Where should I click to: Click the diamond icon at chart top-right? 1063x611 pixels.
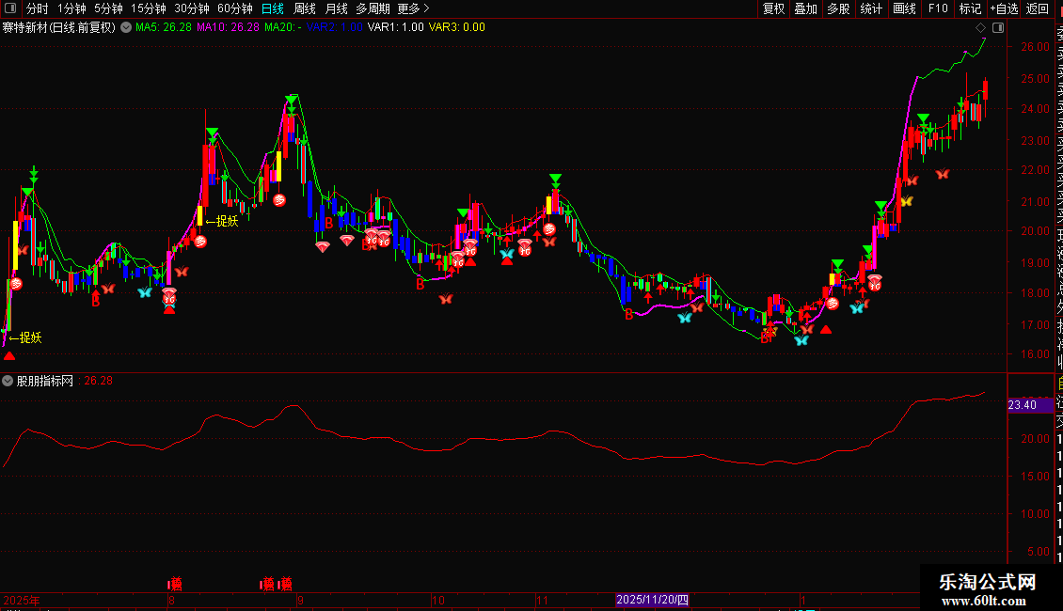point(981,27)
